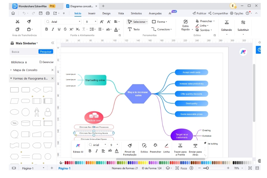Screen dimensions: 267x178
Task: Select the Format Painter brush in ribbon
Action: (x=29, y=22)
